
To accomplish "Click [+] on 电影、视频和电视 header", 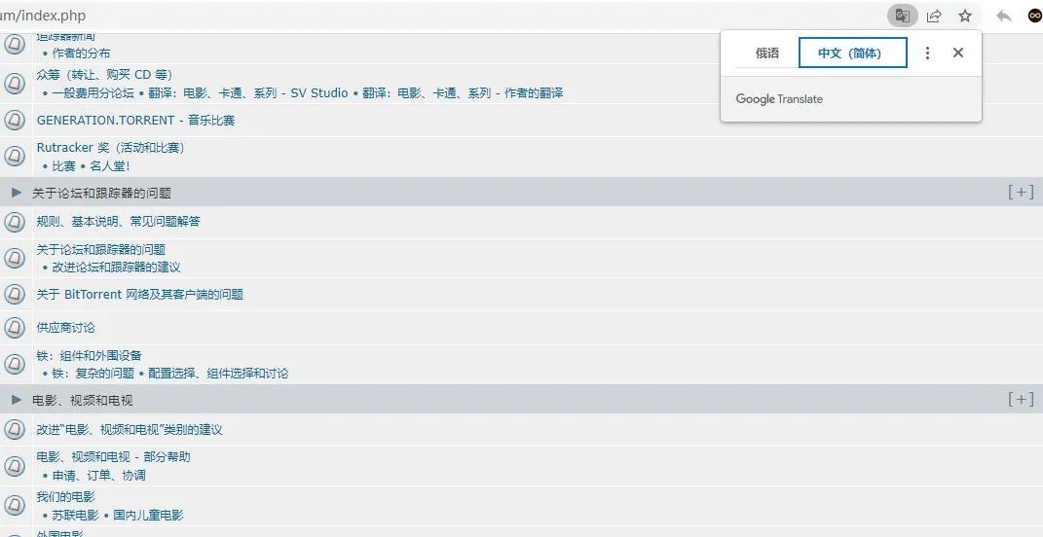I will click(1021, 399).
